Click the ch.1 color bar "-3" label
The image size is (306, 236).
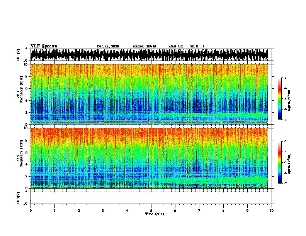[285, 78]
